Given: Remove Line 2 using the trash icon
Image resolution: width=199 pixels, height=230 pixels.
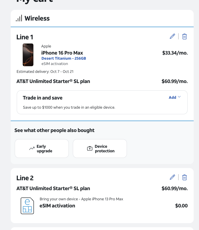Looking at the screenshot, I should 185,177.
